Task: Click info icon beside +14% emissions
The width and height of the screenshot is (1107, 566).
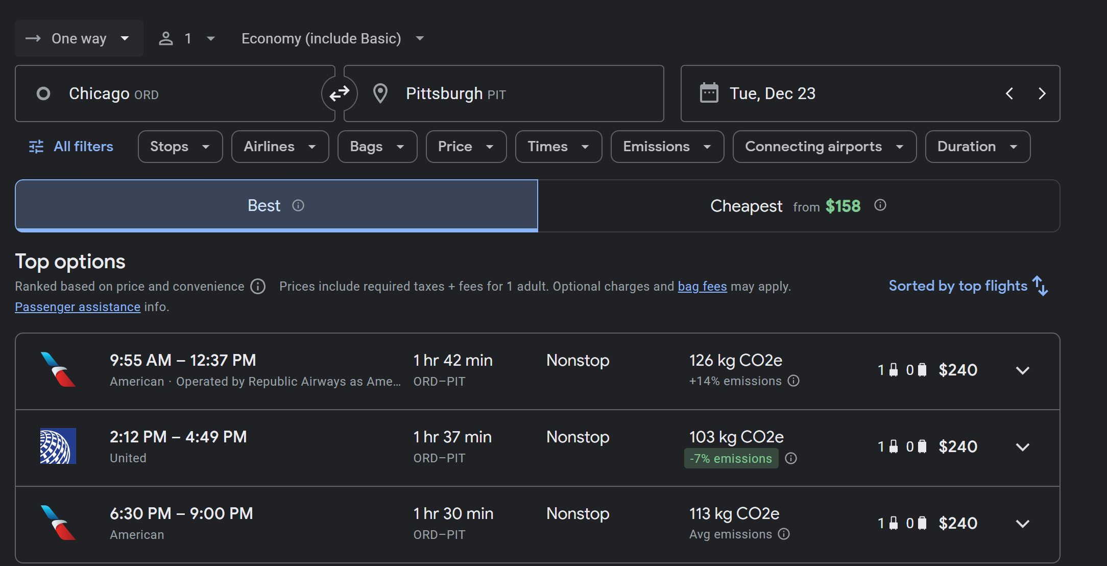Action: click(x=793, y=381)
